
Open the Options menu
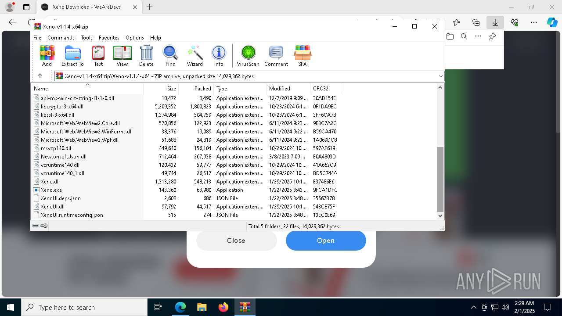click(134, 38)
